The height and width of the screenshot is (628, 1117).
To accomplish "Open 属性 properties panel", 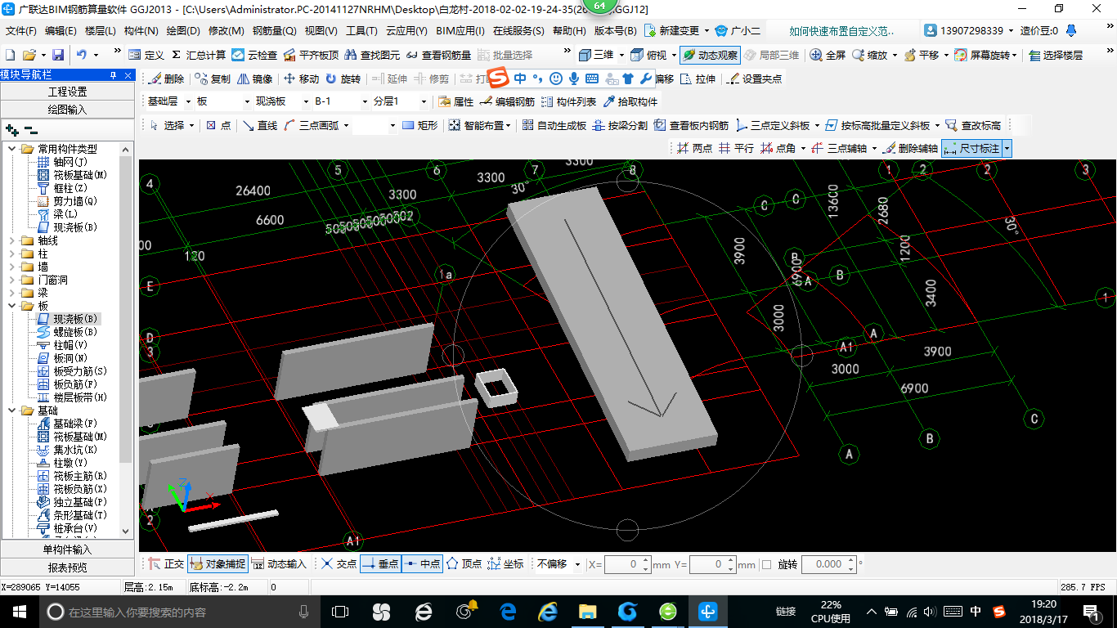I will click(x=455, y=102).
